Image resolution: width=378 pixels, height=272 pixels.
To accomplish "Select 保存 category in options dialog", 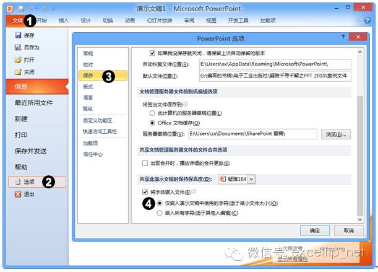I will 103,76.
